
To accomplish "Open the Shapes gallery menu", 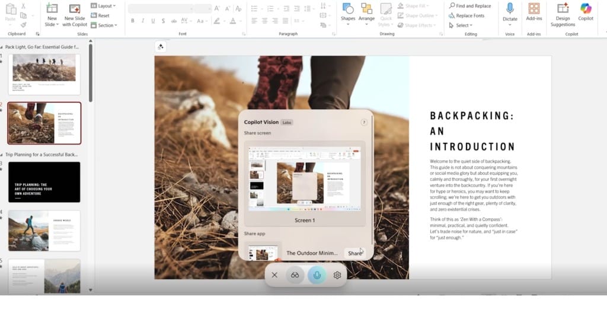I will pyautogui.click(x=348, y=14).
